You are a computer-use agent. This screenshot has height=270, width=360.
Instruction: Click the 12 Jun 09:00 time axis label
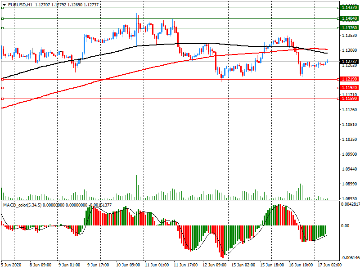pos(214,265)
